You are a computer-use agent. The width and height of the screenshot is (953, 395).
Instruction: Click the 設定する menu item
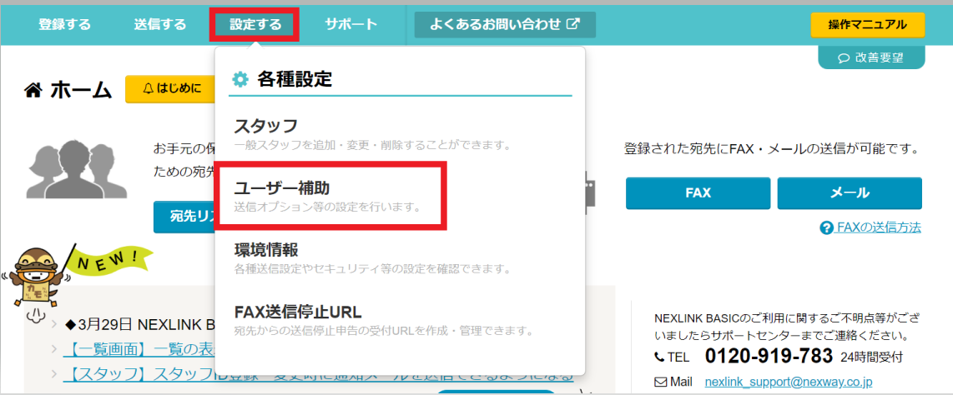(255, 25)
